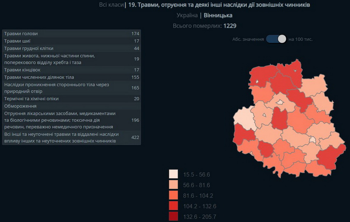Select 'Наслідки проникнення стороннього тіла' row
The height and width of the screenshot is (222, 350).
(x=71, y=88)
